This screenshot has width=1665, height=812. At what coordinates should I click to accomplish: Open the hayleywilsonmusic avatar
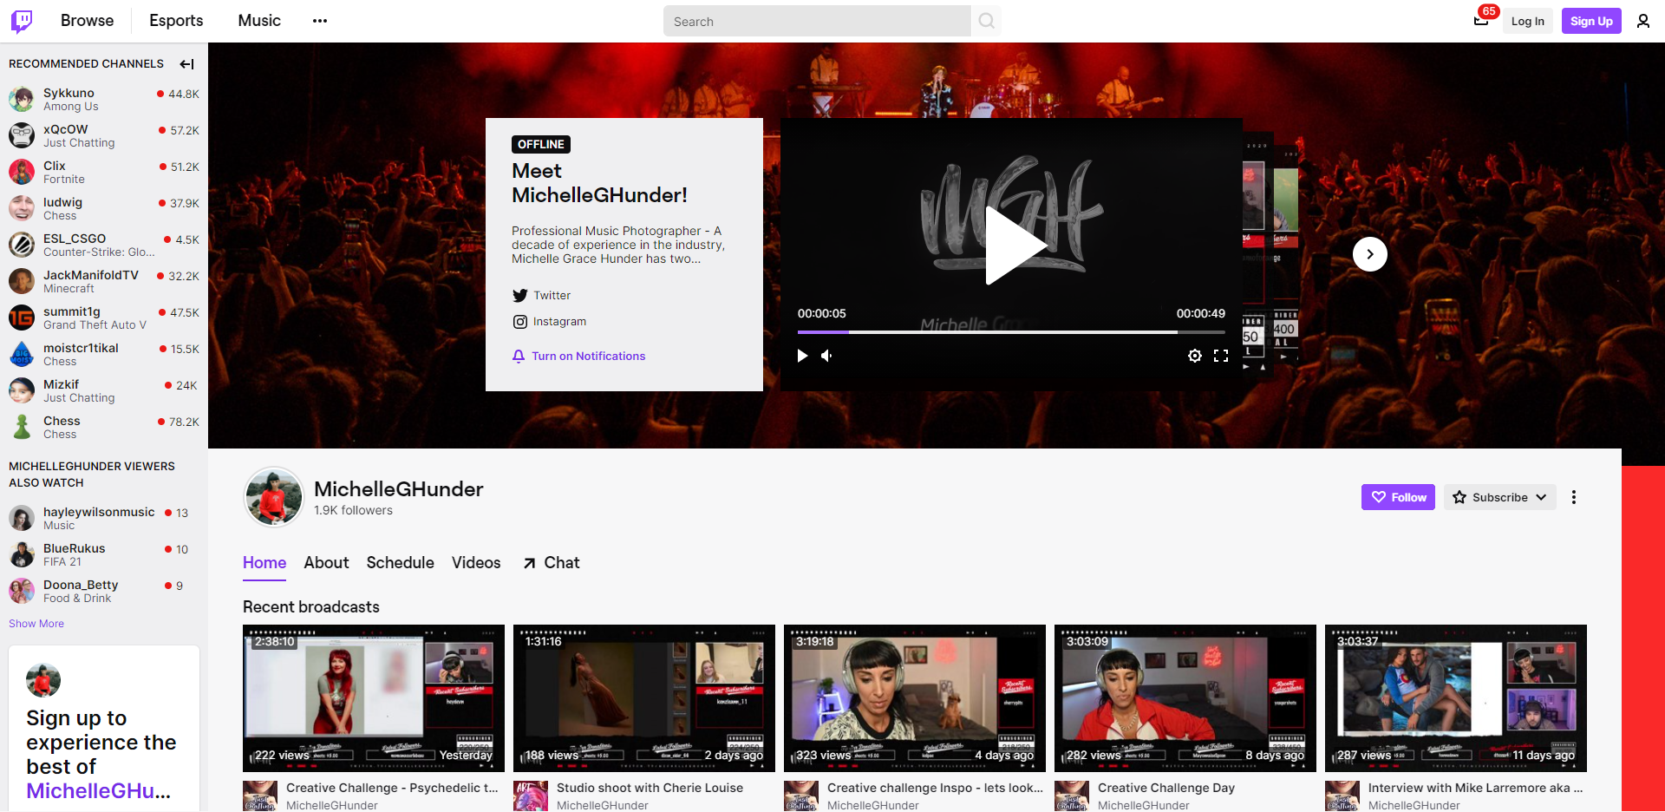tap(22, 518)
